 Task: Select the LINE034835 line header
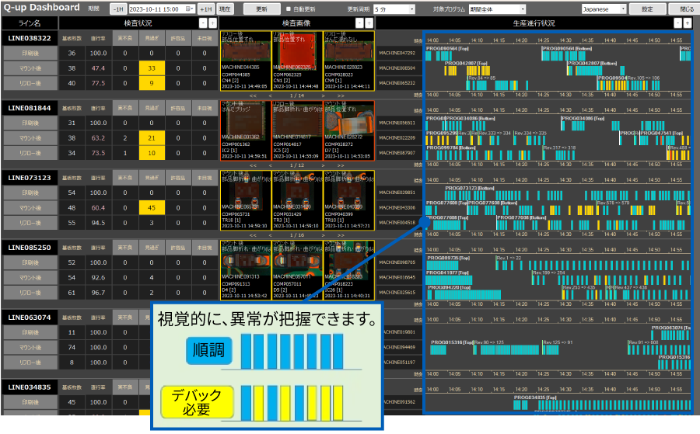click(x=30, y=387)
